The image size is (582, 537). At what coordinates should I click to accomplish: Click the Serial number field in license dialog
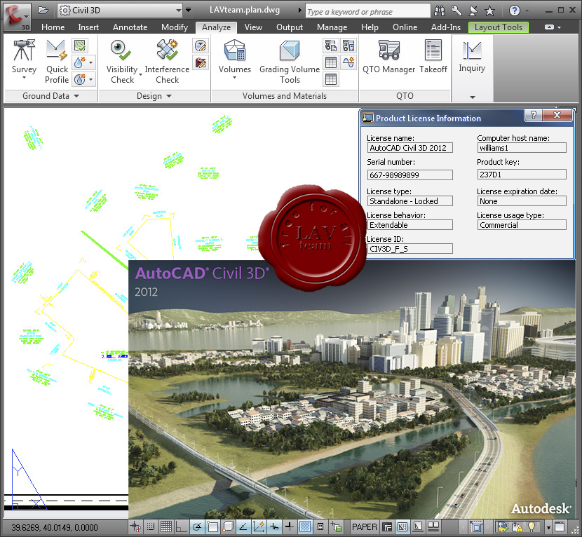[410, 175]
